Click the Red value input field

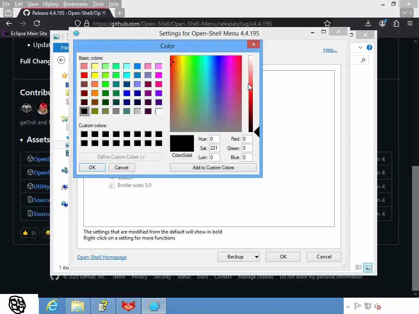247,139
